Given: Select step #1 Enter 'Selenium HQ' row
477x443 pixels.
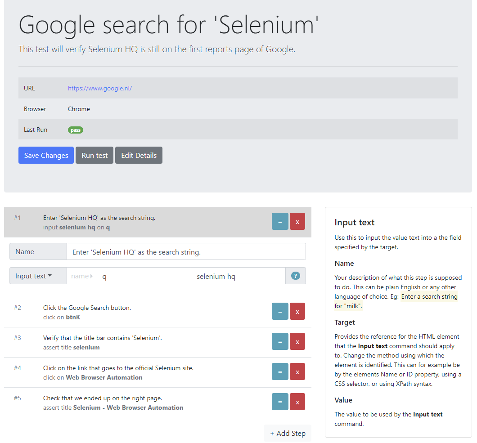Looking at the screenshot, I should pyautogui.click(x=157, y=222).
